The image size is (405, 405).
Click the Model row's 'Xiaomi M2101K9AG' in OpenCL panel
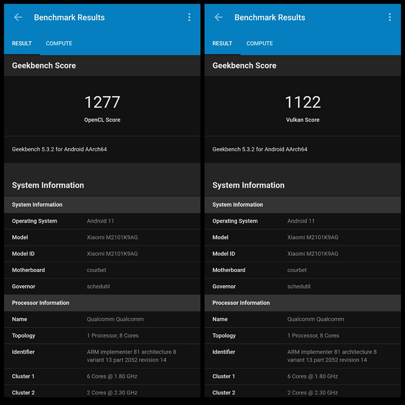(x=112, y=237)
